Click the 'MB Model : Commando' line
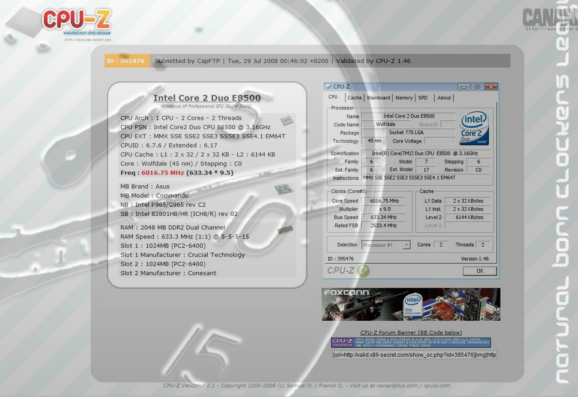The height and width of the screenshot is (397, 578). 154,195
